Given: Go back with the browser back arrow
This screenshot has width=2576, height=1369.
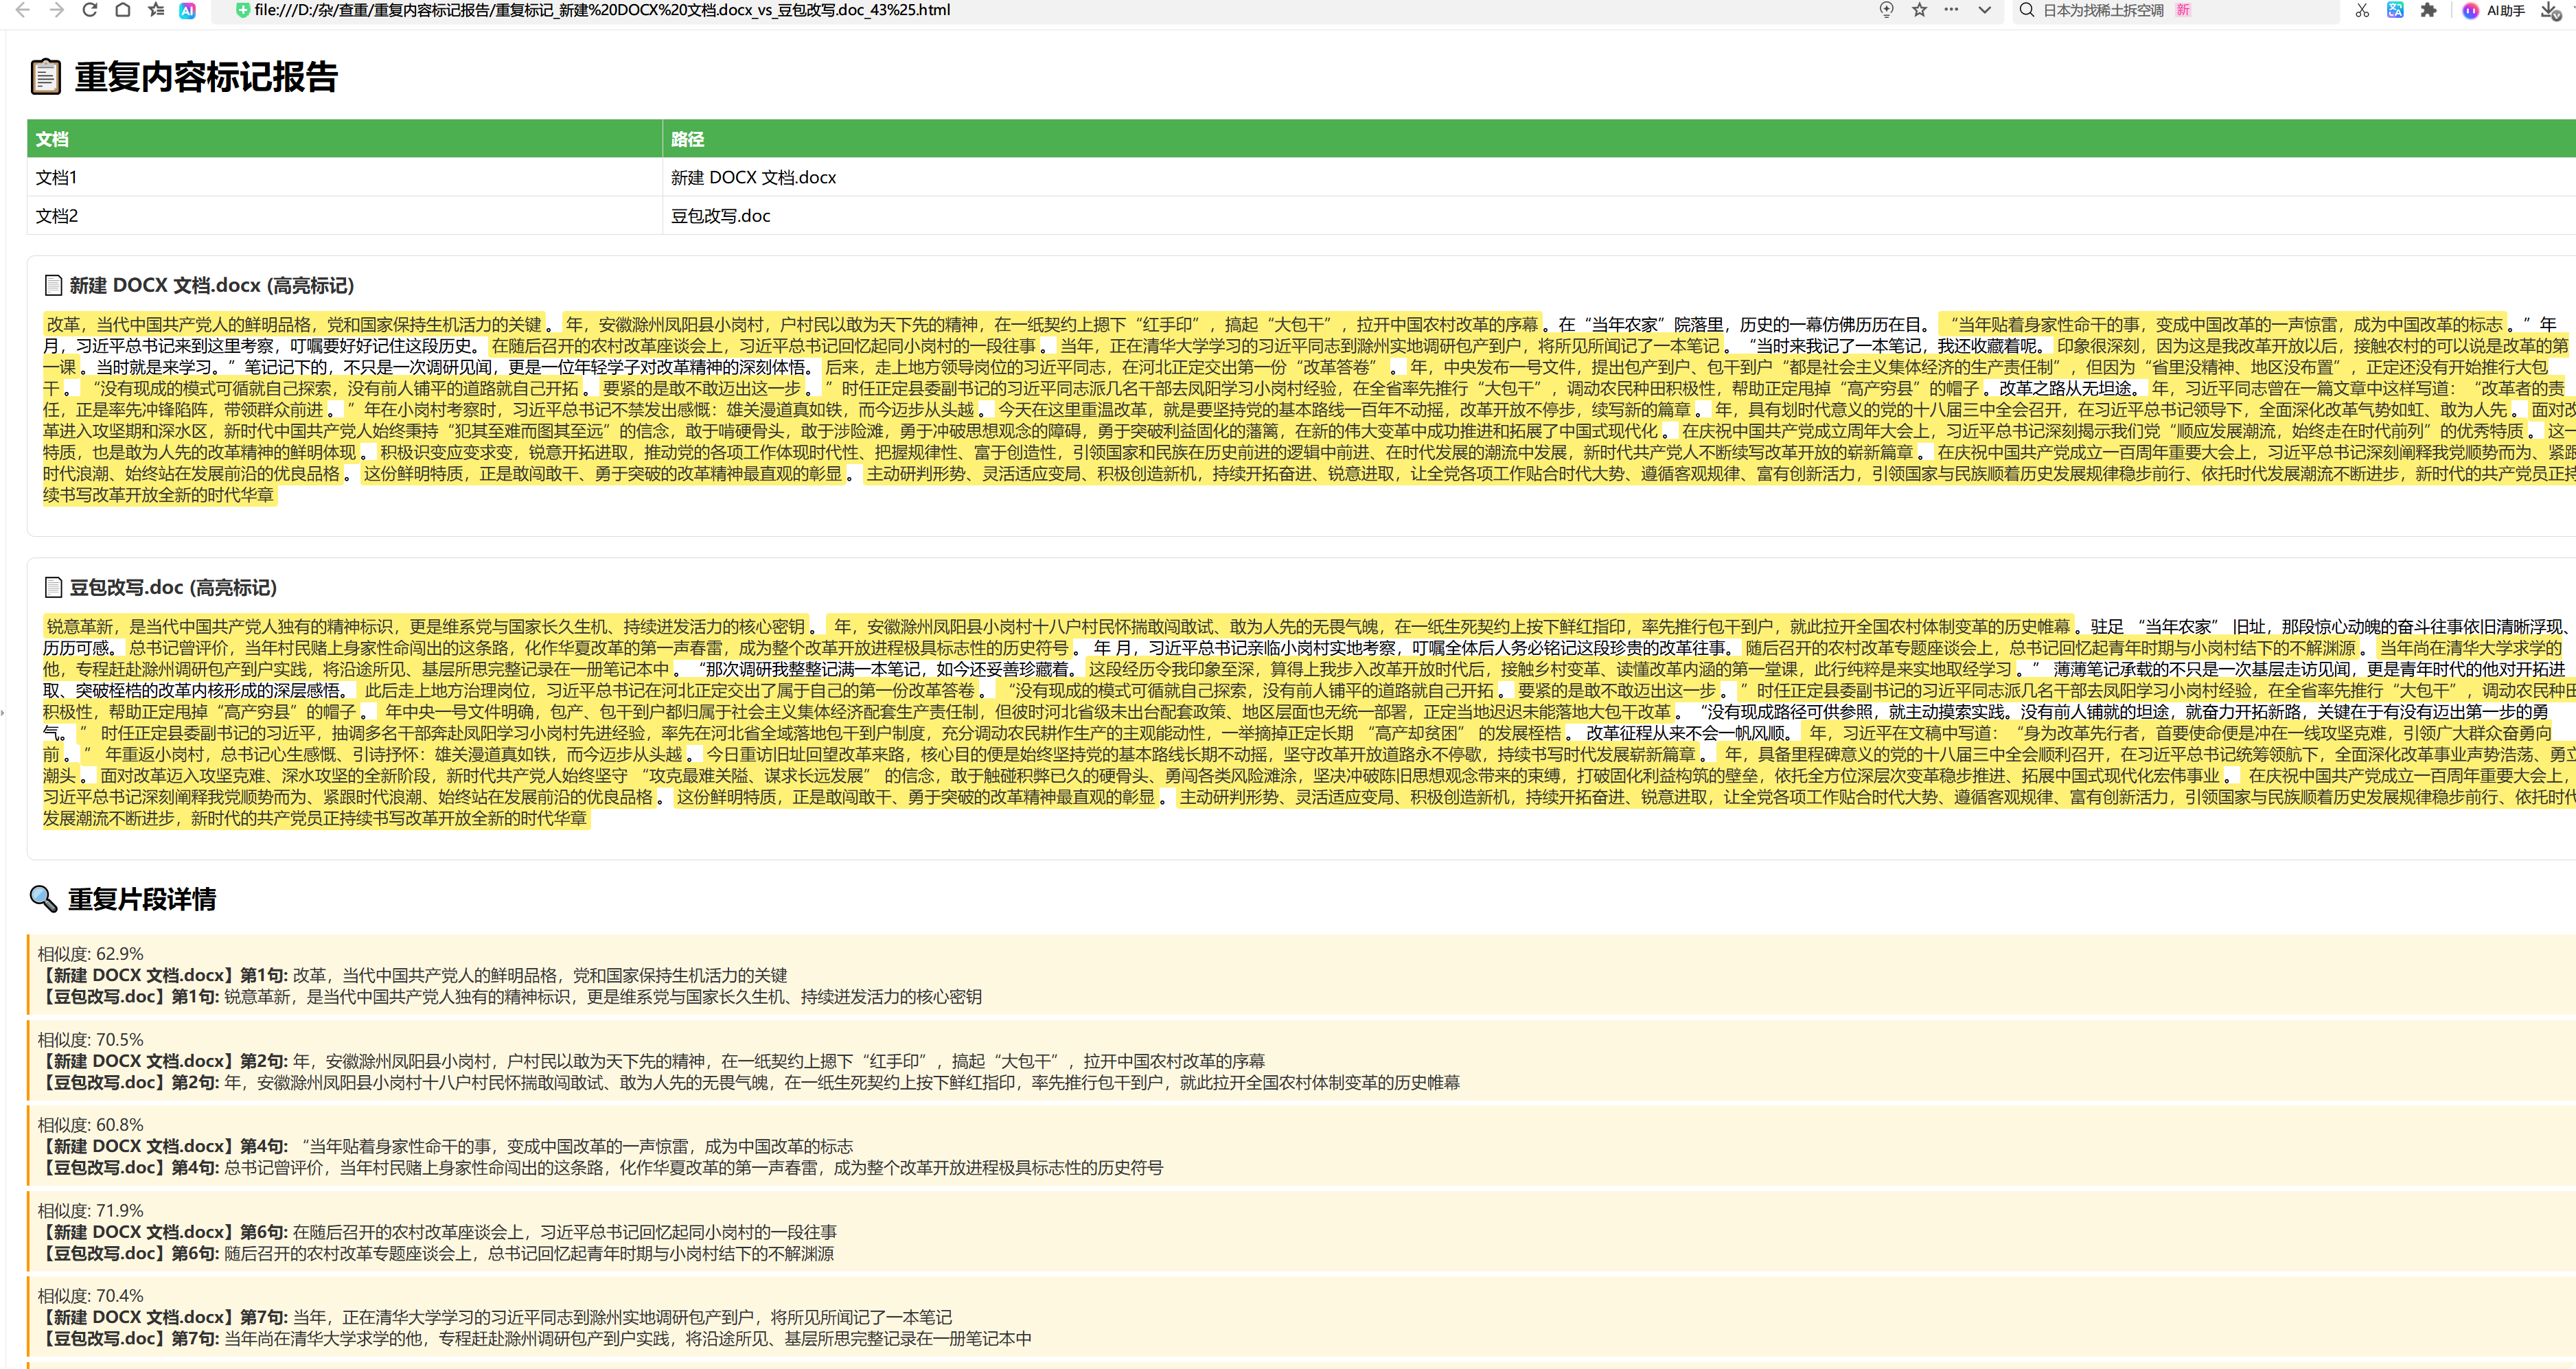Looking at the screenshot, I should (22, 10).
